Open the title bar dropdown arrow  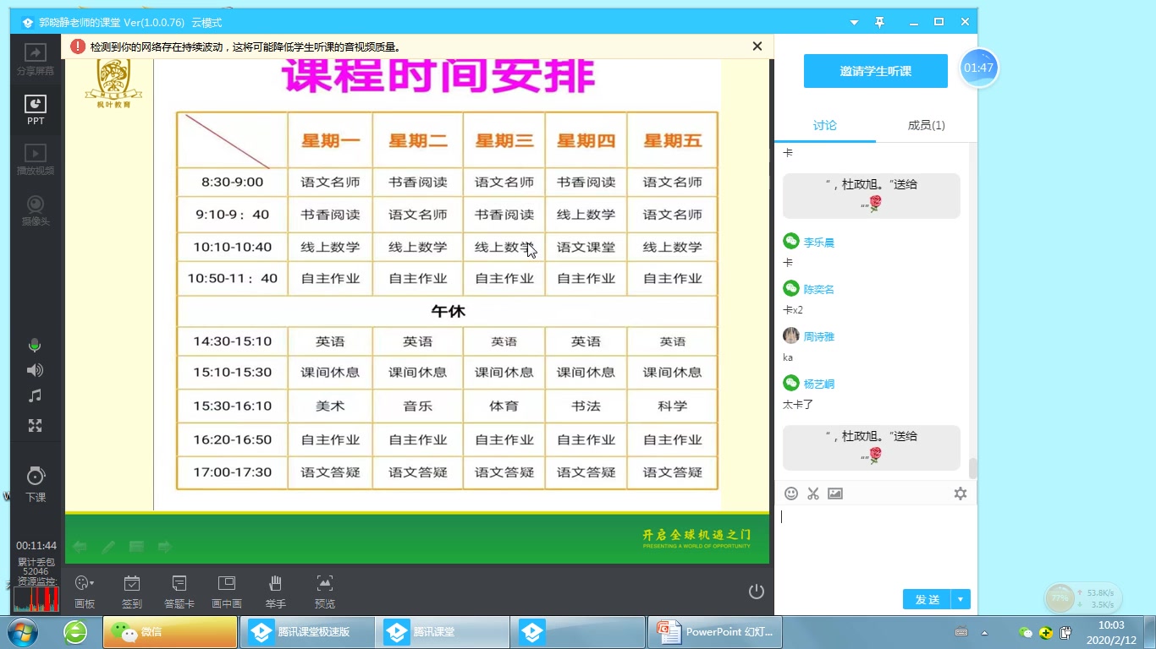854,21
